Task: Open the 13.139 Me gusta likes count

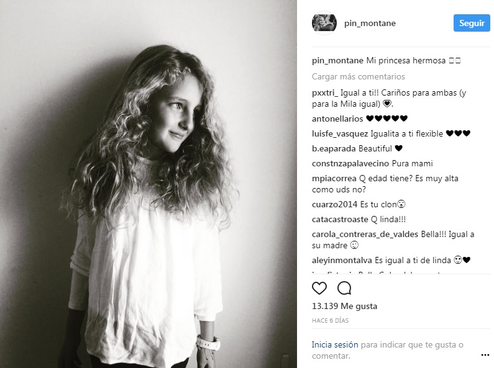Action: pos(344,306)
